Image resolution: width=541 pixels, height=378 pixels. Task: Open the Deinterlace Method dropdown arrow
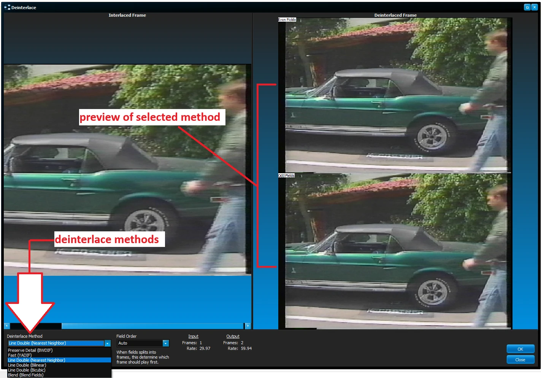(x=108, y=343)
